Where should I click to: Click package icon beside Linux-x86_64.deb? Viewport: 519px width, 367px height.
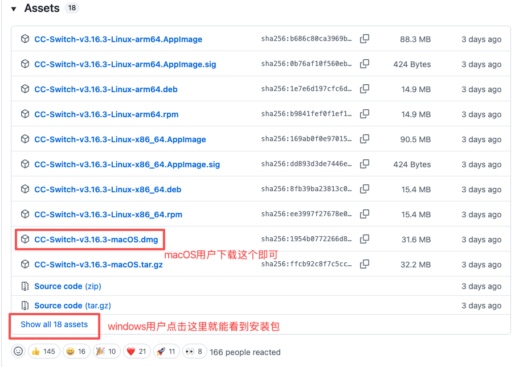pyautogui.click(x=25, y=189)
